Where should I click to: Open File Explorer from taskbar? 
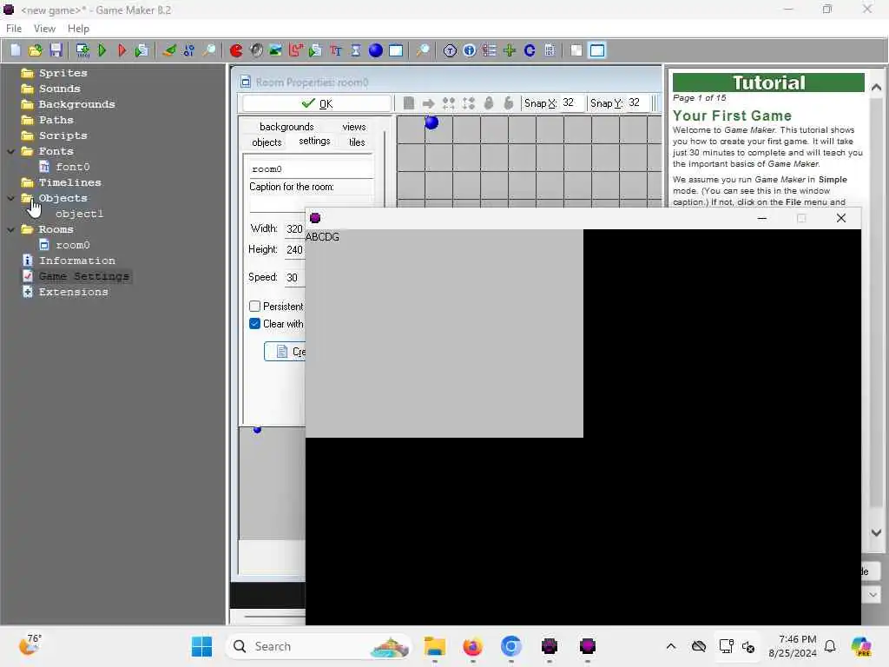pyautogui.click(x=435, y=646)
